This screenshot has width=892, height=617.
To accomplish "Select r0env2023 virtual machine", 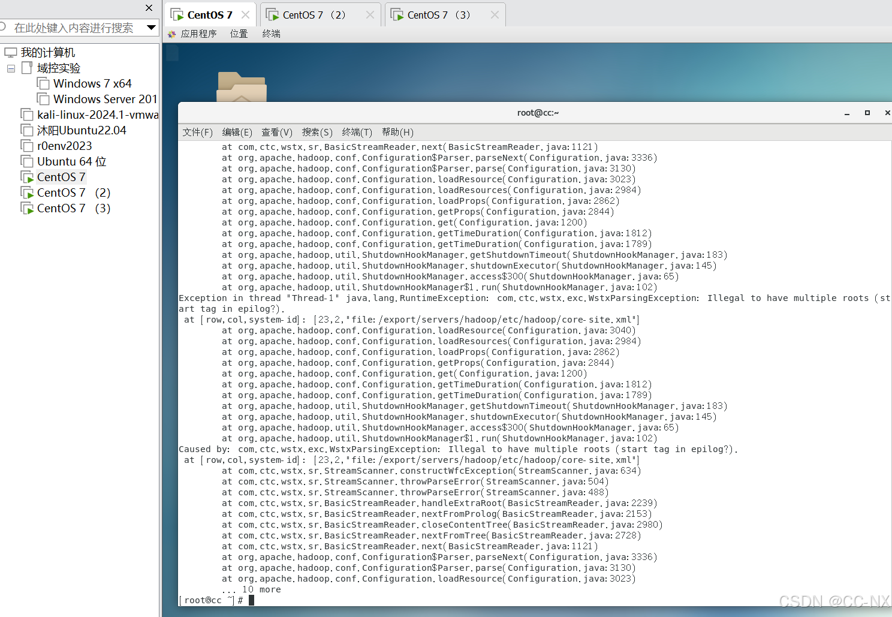I will click(65, 146).
